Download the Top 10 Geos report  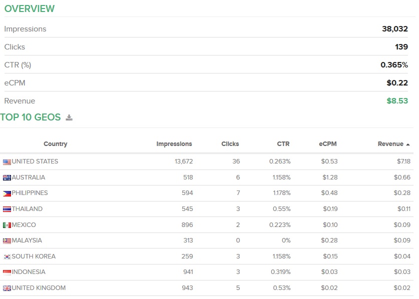(x=69, y=118)
